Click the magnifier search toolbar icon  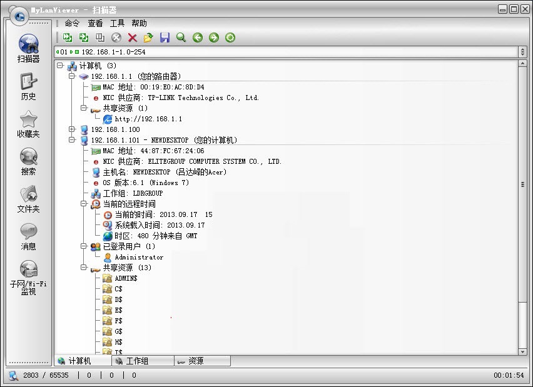(x=181, y=38)
